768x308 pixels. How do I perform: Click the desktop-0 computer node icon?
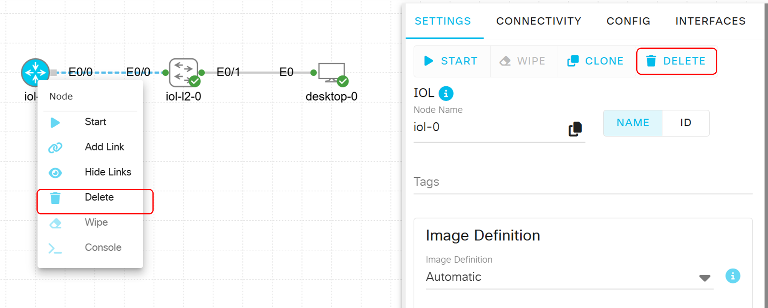point(332,72)
